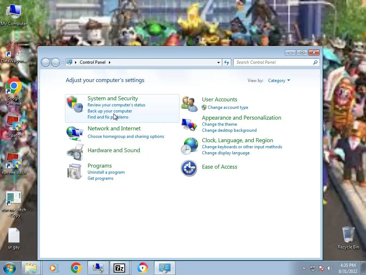Open recent pages dropdown beside nav buttons

63,62
